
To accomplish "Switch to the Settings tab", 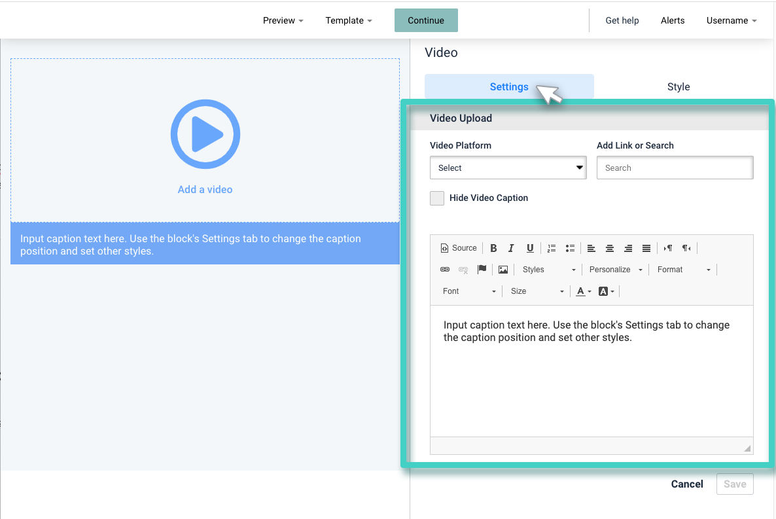I will pos(509,86).
